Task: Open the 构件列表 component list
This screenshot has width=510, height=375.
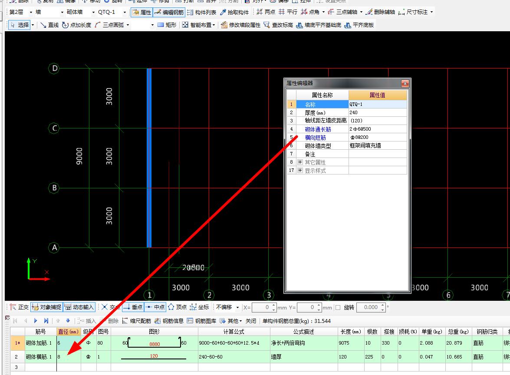Action: tap(202, 12)
